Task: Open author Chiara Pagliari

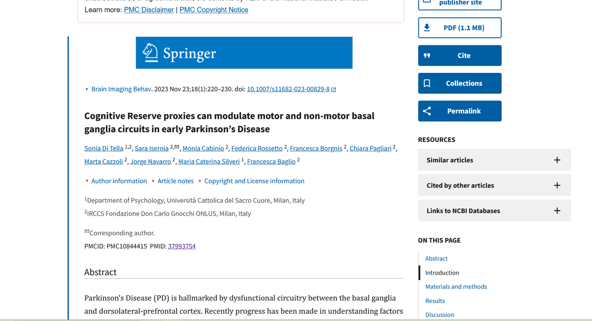Action: tap(370, 148)
